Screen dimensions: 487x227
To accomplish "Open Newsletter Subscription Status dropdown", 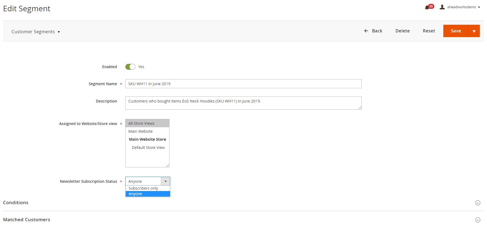I will point(148,181).
